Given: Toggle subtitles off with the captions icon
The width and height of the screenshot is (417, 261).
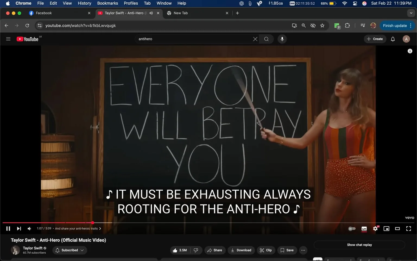Looking at the screenshot, I should [364, 228].
